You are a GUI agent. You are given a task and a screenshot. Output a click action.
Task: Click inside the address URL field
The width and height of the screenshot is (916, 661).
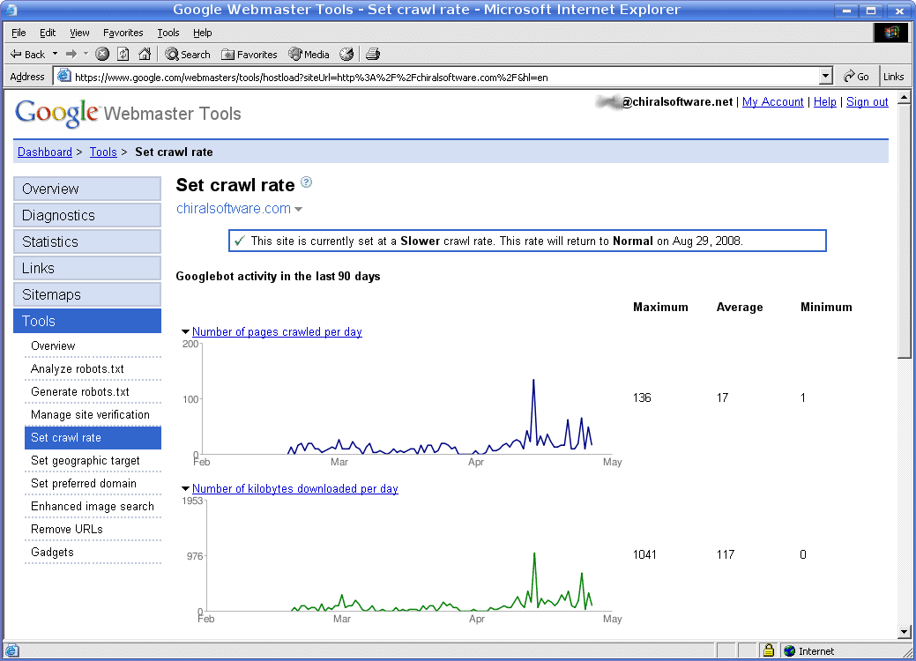click(x=444, y=77)
